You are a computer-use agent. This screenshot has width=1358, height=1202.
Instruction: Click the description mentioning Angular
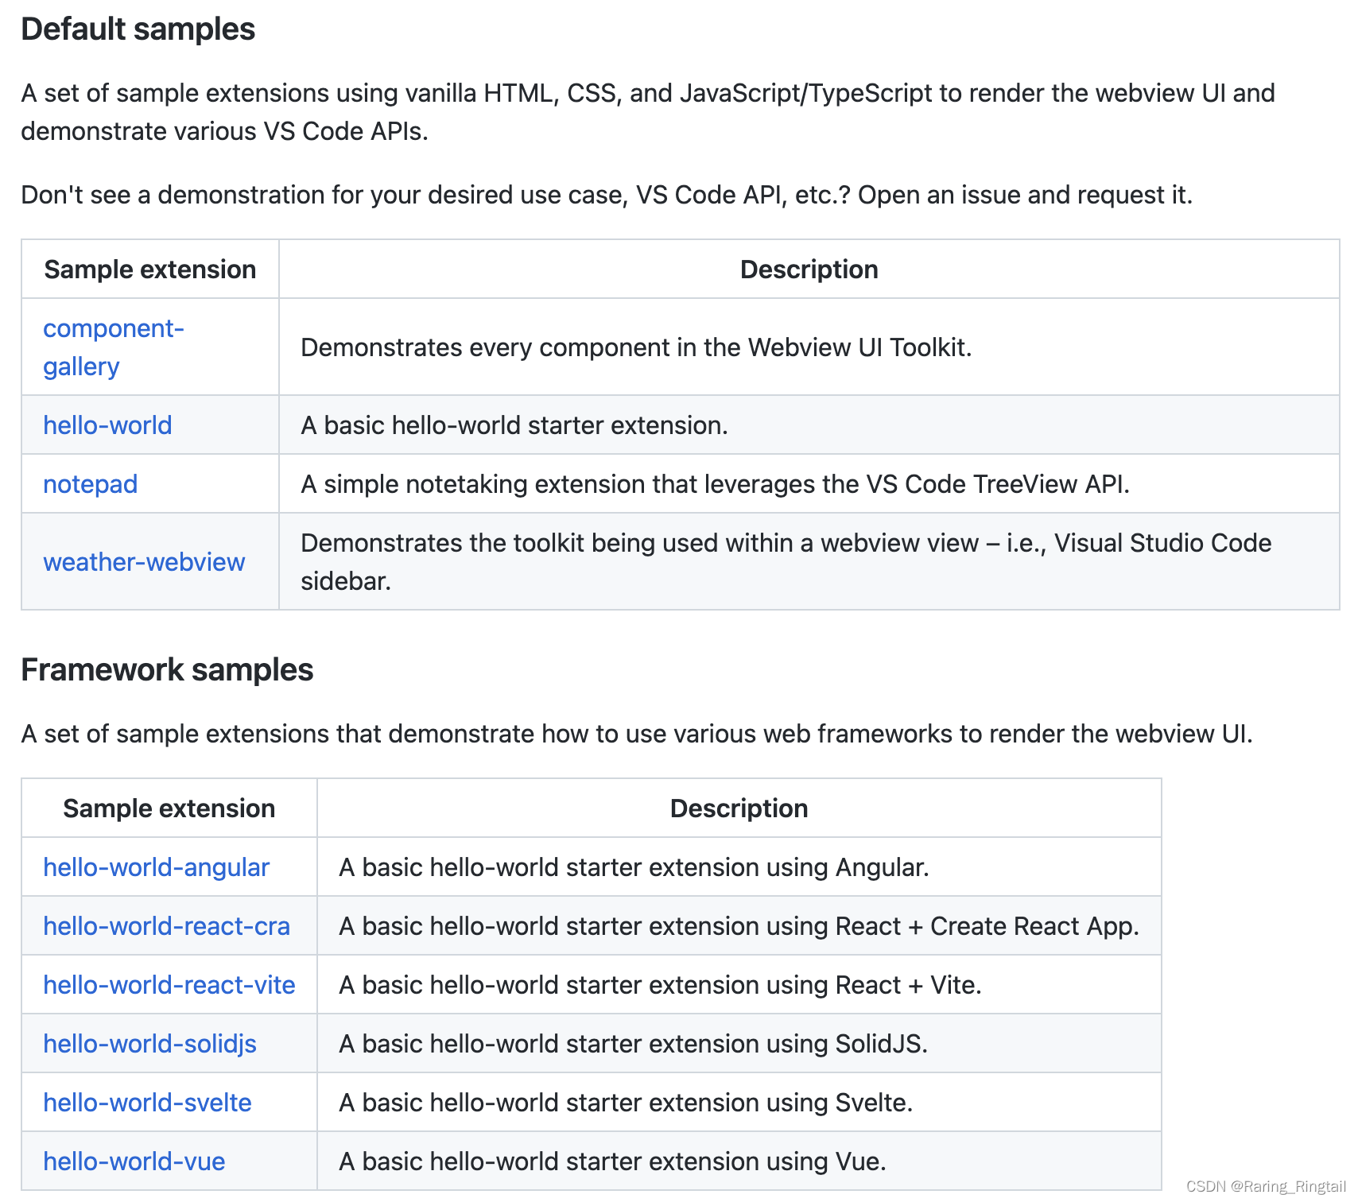pos(634,867)
